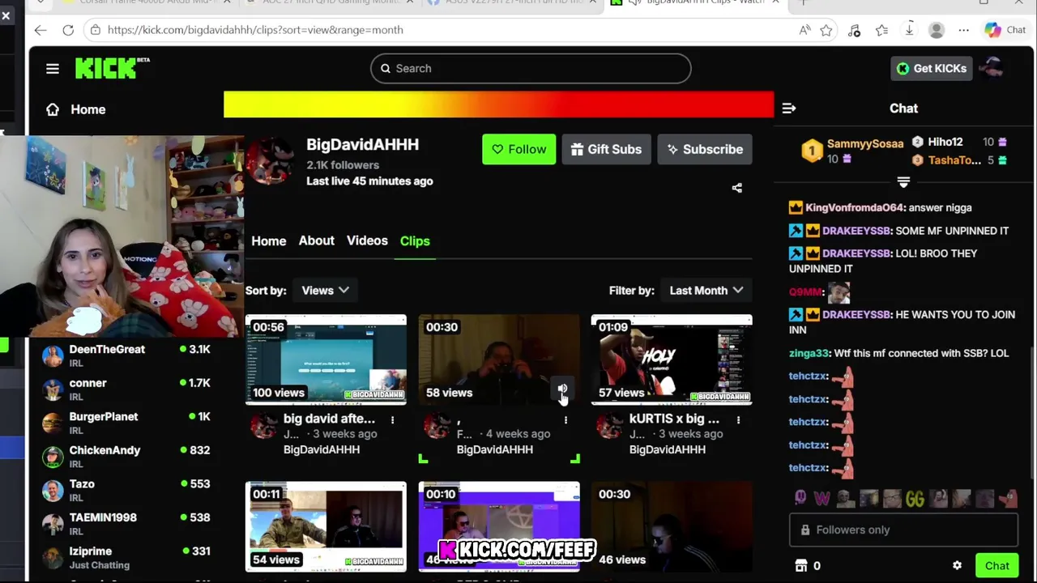The height and width of the screenshot is (583, 1037).
Task: Pick the Patrick star emote
Action: click(1008, 499)
